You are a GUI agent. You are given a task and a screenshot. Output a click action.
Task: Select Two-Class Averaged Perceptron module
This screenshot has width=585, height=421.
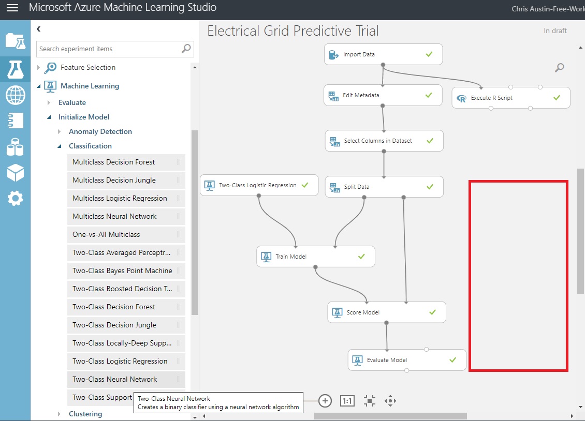pyautogui.click(x=126, y=252)
